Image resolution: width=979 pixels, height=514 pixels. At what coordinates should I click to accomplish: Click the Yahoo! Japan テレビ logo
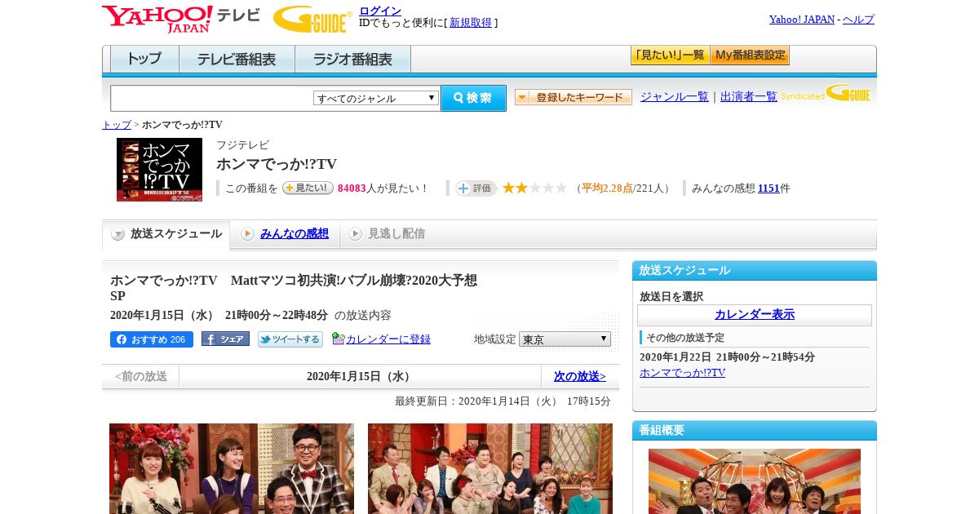pos(181,19)
